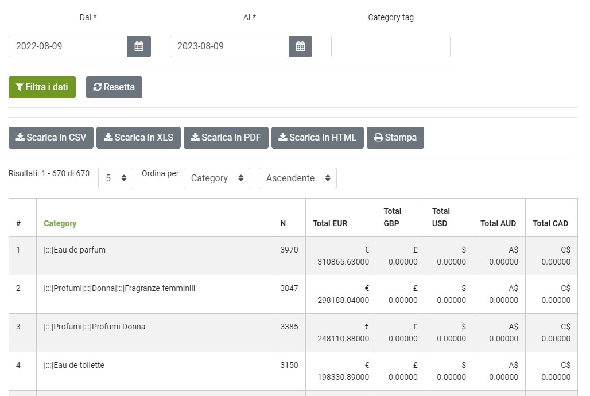Export table via Scarica in HTML

tap(317, 138)
